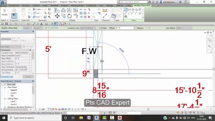Click the Create Similar tool in the Create panel

[x=114, y=16]
